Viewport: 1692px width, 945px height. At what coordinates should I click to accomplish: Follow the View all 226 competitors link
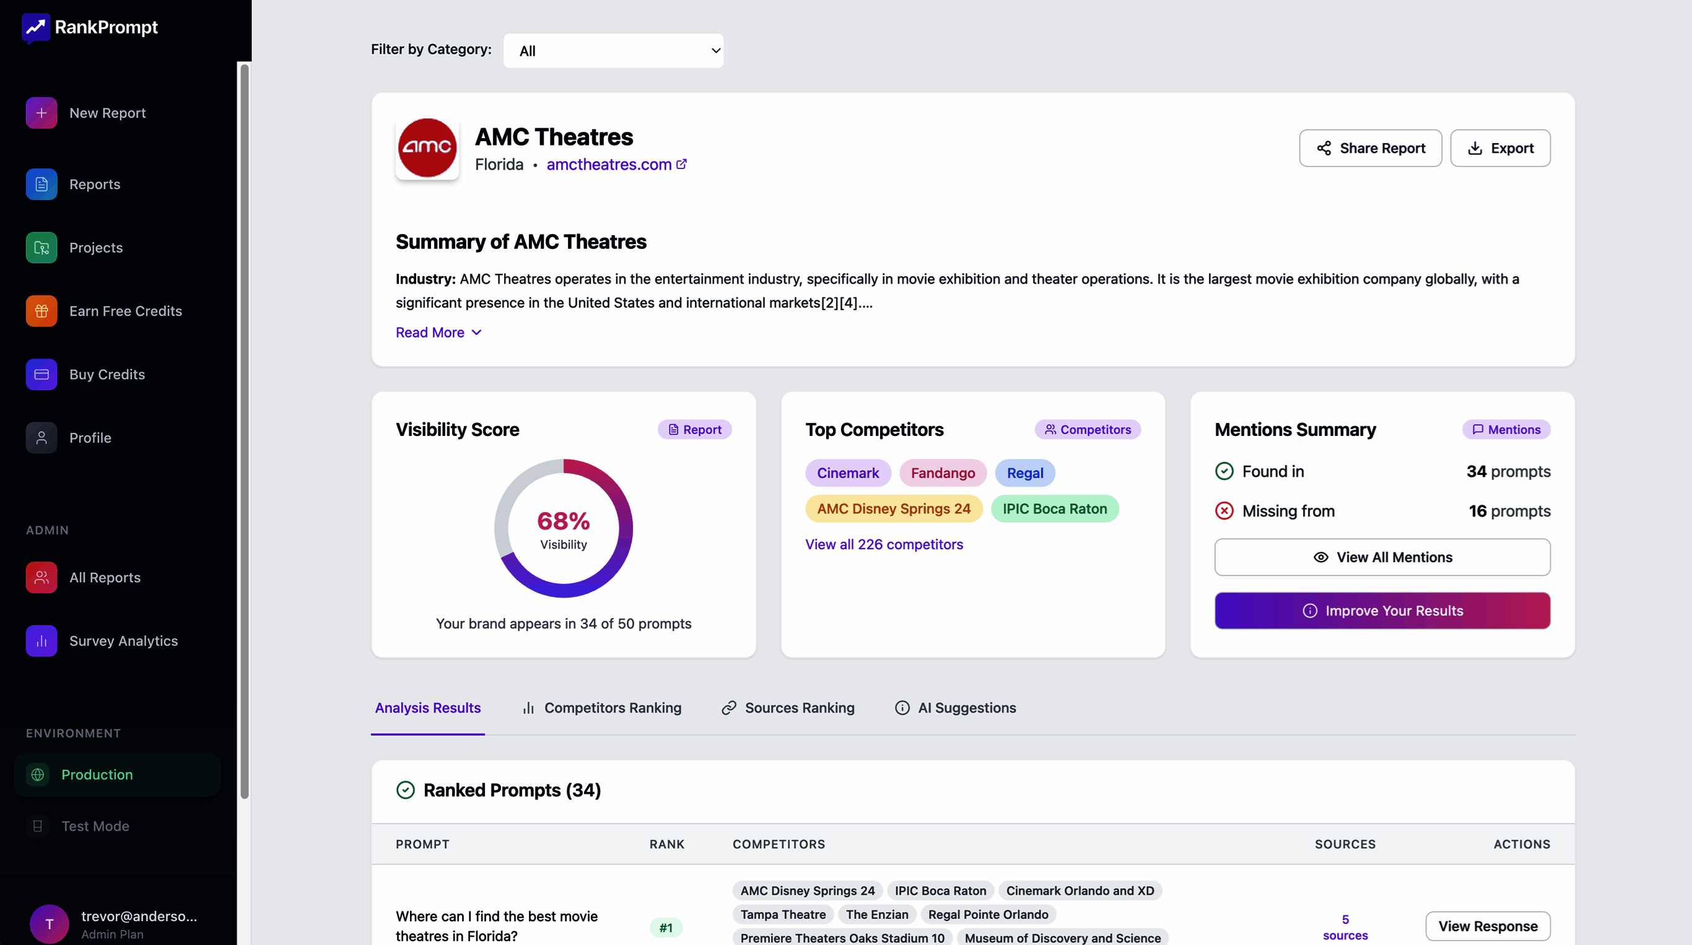click(x=883, y=544)
